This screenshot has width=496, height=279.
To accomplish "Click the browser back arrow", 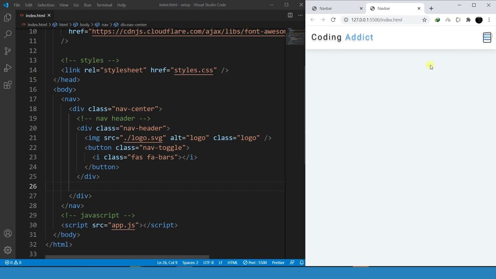I will point(312,20).
